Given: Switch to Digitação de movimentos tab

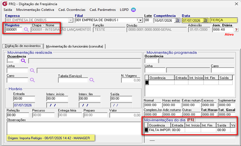Looking at the screenshot, I should [23, 46].
